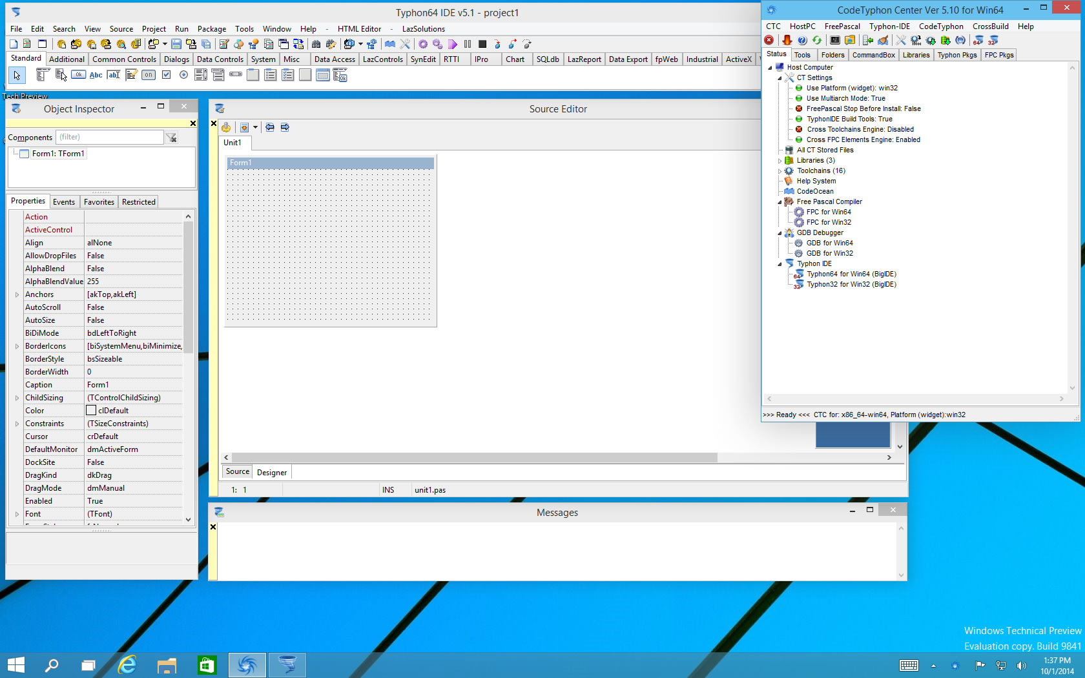The image size is (1085, 678).
Task: Expand the Anchors property in Object Inspector
Action: (17, 294)
